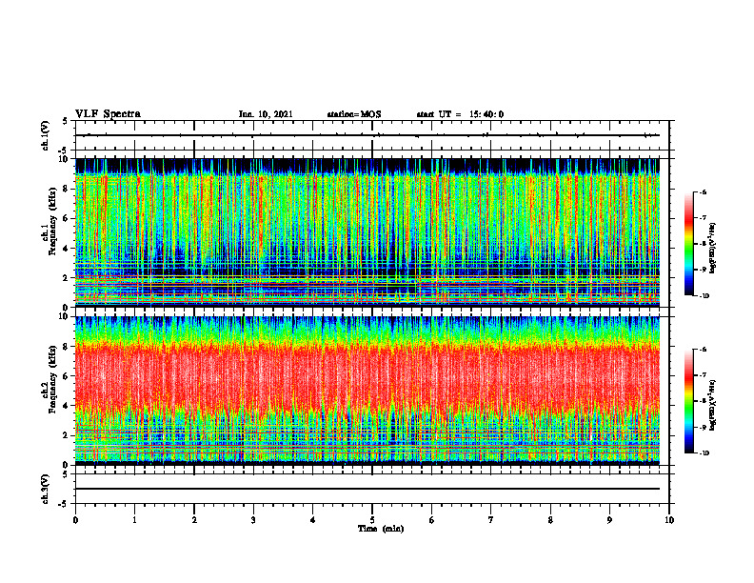This screenshot has width=754, height=583.
Task: Click time axis tick label "9"
Action: [x=609, y=520]
